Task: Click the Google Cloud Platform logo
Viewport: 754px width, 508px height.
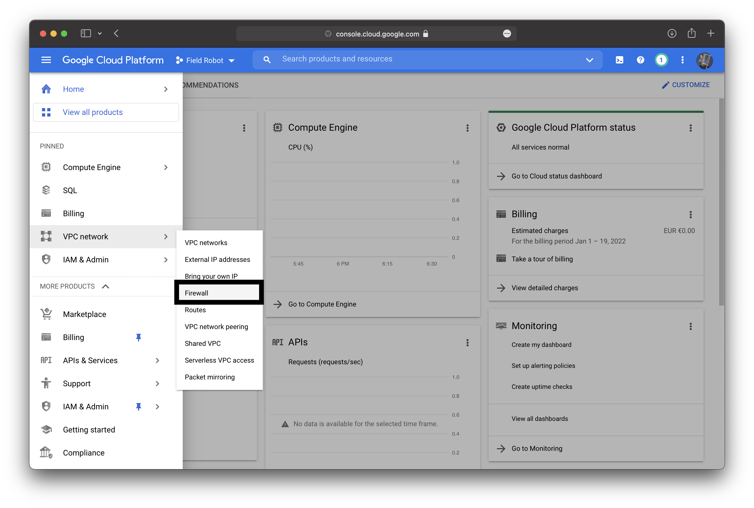Action: (112, 60)
